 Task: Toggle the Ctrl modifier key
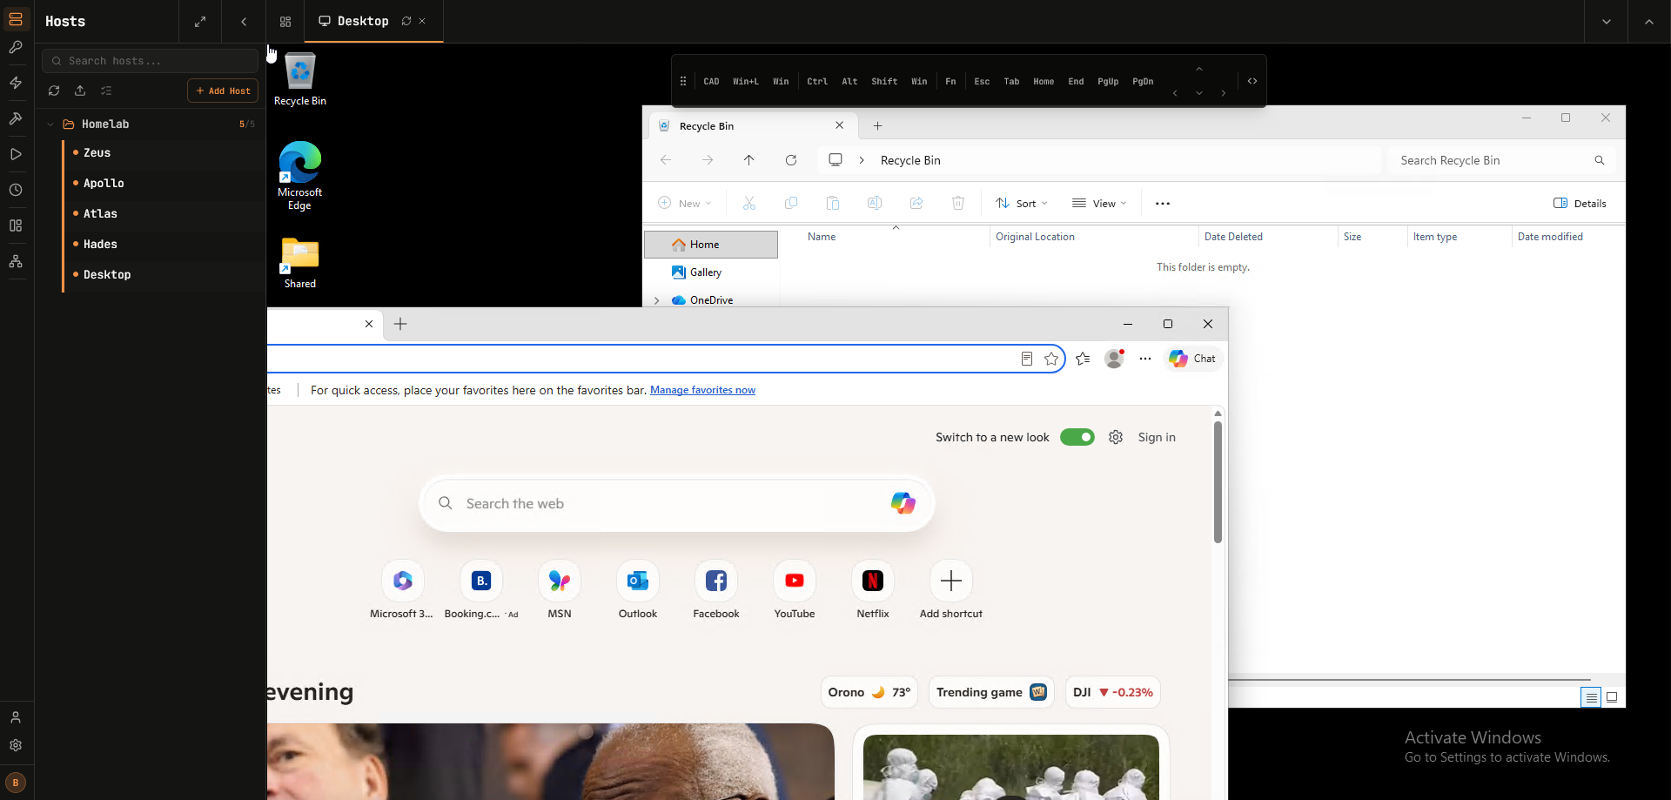coord(817,81)
